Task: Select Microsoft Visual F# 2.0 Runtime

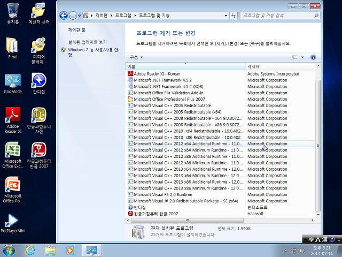Action: coord(220,194)
